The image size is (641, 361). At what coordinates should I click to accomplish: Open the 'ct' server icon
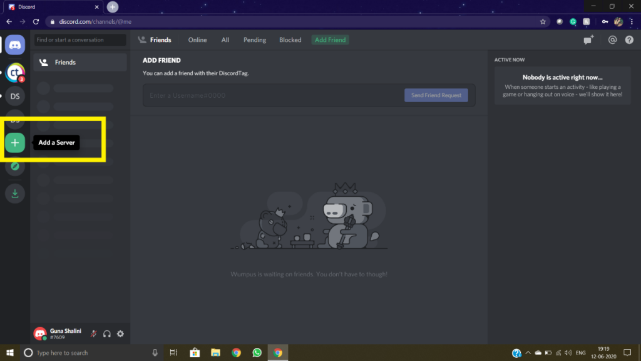coord(15,73)
